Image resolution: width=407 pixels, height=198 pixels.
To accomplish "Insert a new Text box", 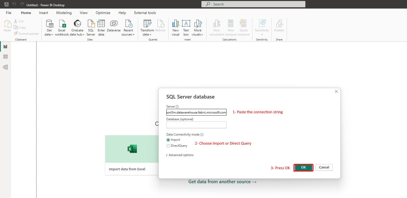I will click(186, 27).
